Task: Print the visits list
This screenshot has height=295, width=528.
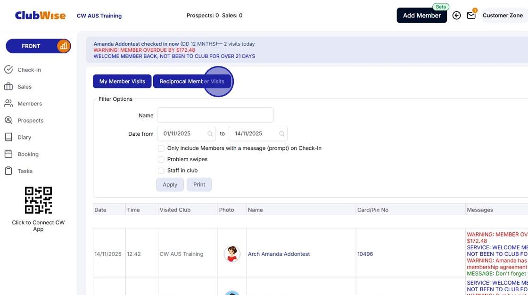Action: (199, 185)
